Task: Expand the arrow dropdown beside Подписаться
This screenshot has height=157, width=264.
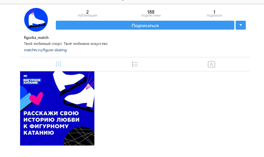Action: pos(241,25)
